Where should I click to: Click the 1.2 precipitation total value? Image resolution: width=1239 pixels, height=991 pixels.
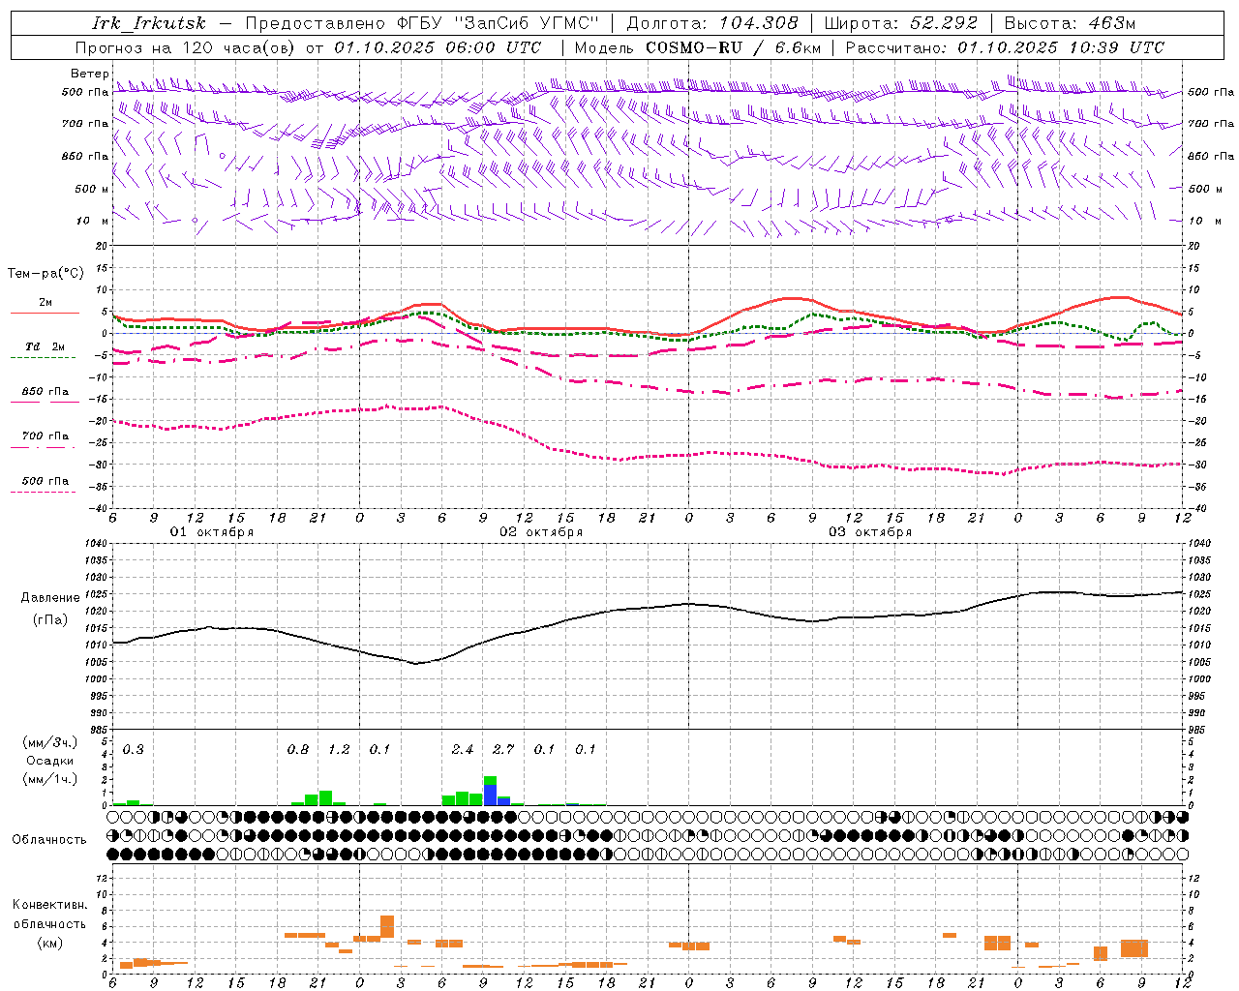coord(339,750)
